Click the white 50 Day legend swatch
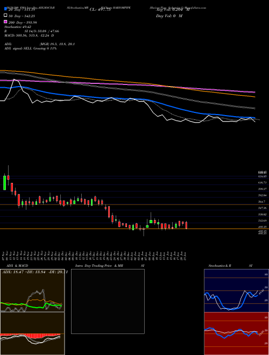 pyautogui.click(x=5, y=16)
